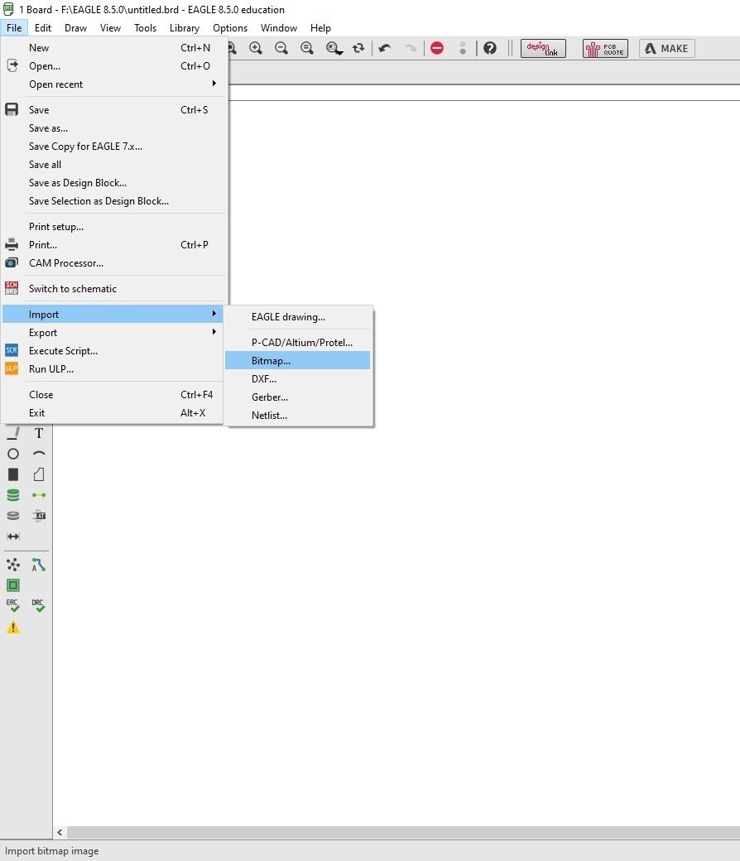The height and width of the screenshot is (861, 740).
Task: Open the Edit menu
Action: click(x=43, y=28)
